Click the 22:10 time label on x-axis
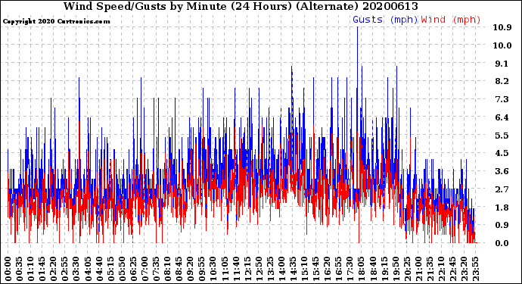Viewport: 522px width, 284px height. click(442, 269)
